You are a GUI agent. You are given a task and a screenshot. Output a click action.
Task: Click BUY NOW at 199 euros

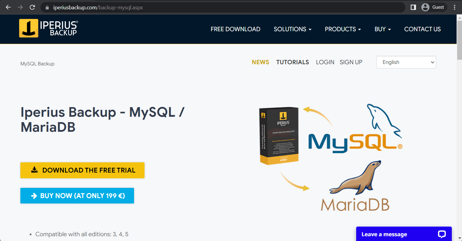coord(77,195)
